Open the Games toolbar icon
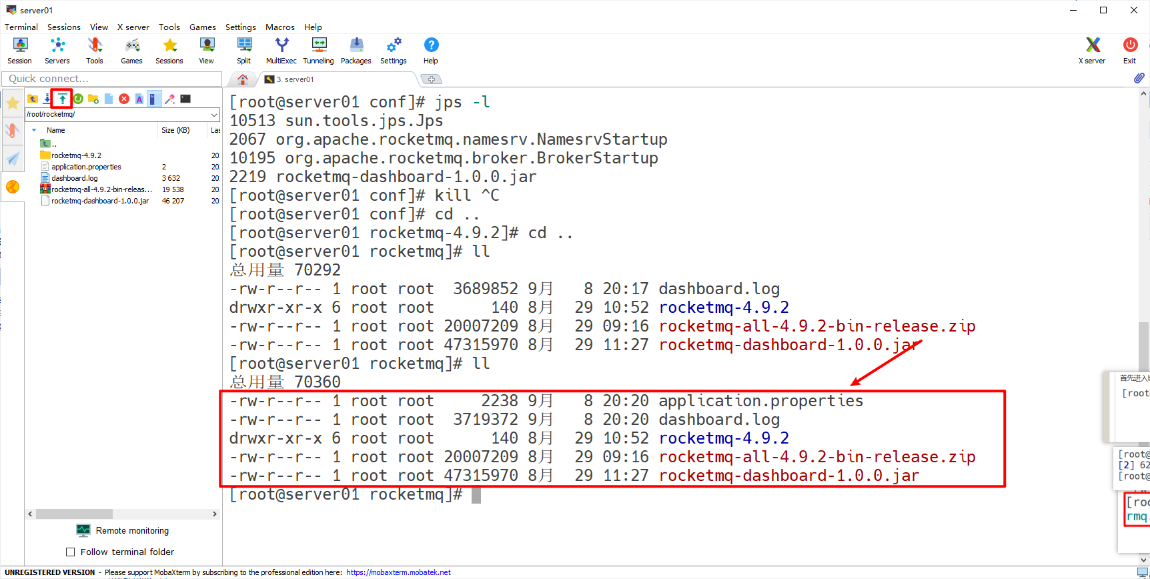Viewport: 1150px width, 579px height. point(131,51)
